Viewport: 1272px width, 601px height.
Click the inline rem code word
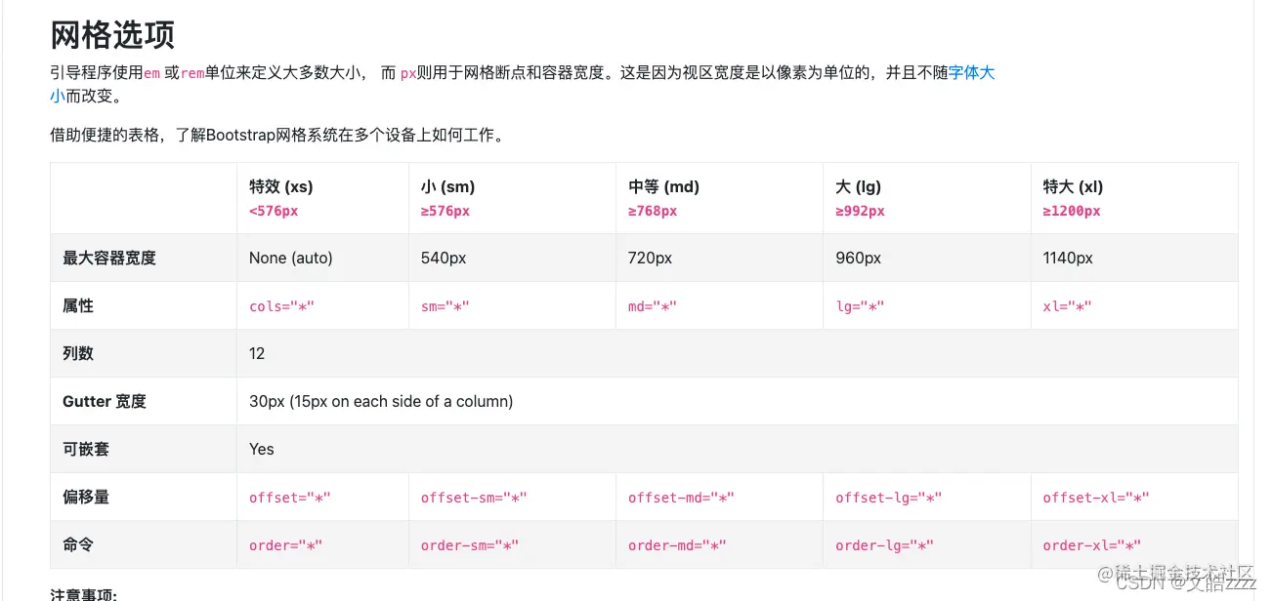click(192, 74)
